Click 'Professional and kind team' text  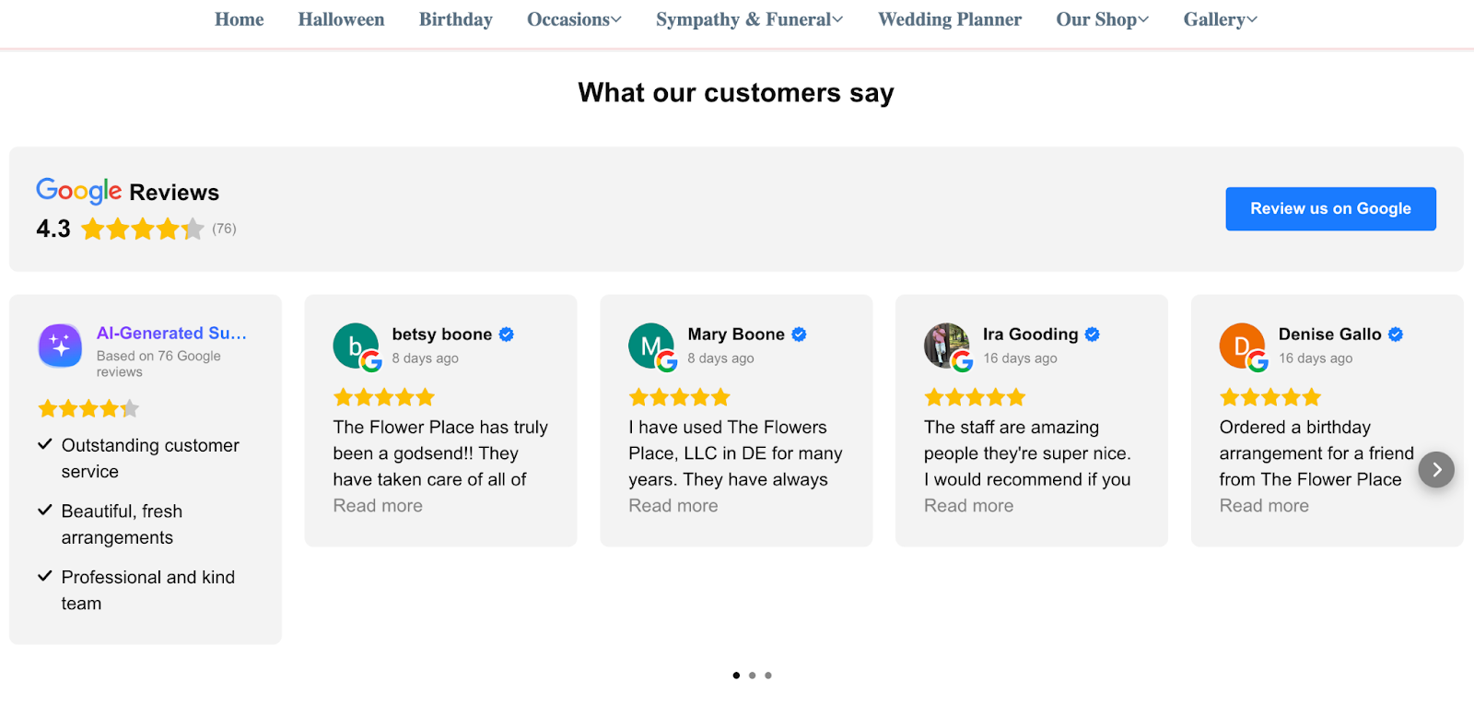point(148,590)
